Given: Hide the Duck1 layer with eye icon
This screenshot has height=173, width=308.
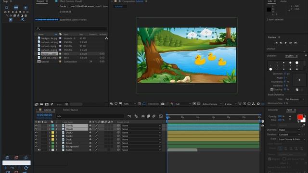Looking at the screenshot, I should [x=36, y=139].
